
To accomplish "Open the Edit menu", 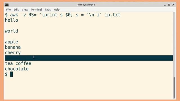I will coord(16,10).
